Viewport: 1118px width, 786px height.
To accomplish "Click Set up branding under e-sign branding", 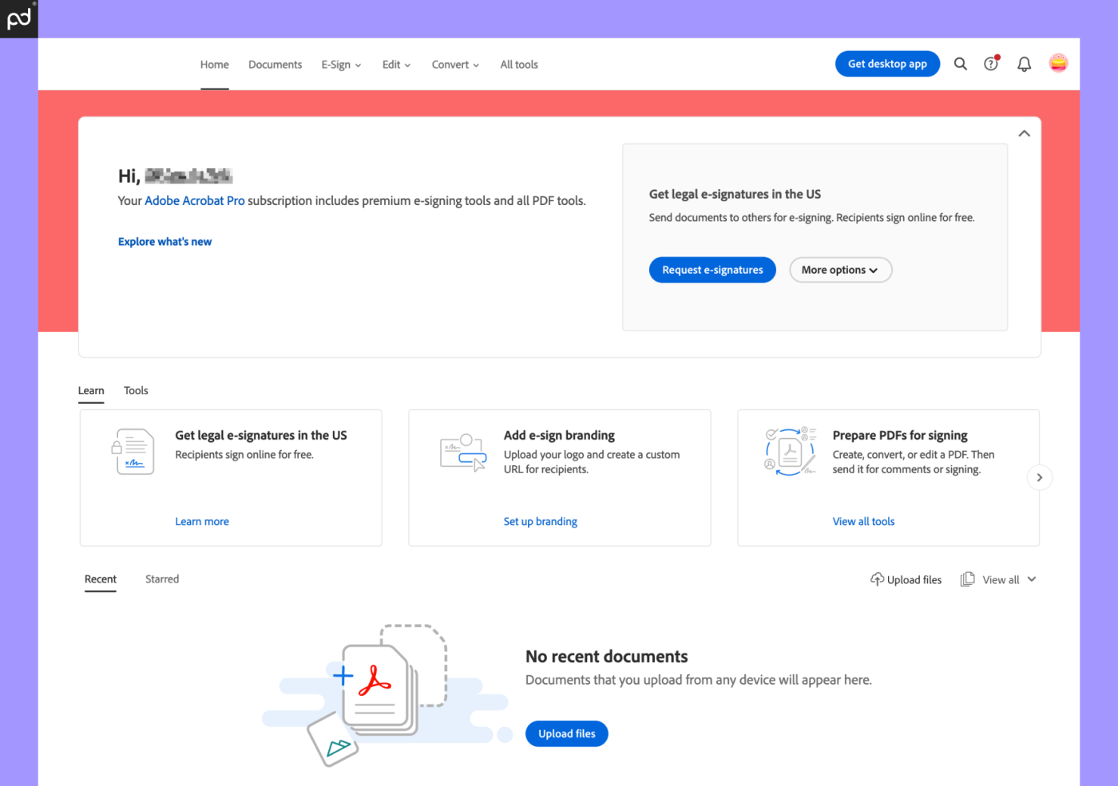I will point(540,521).
